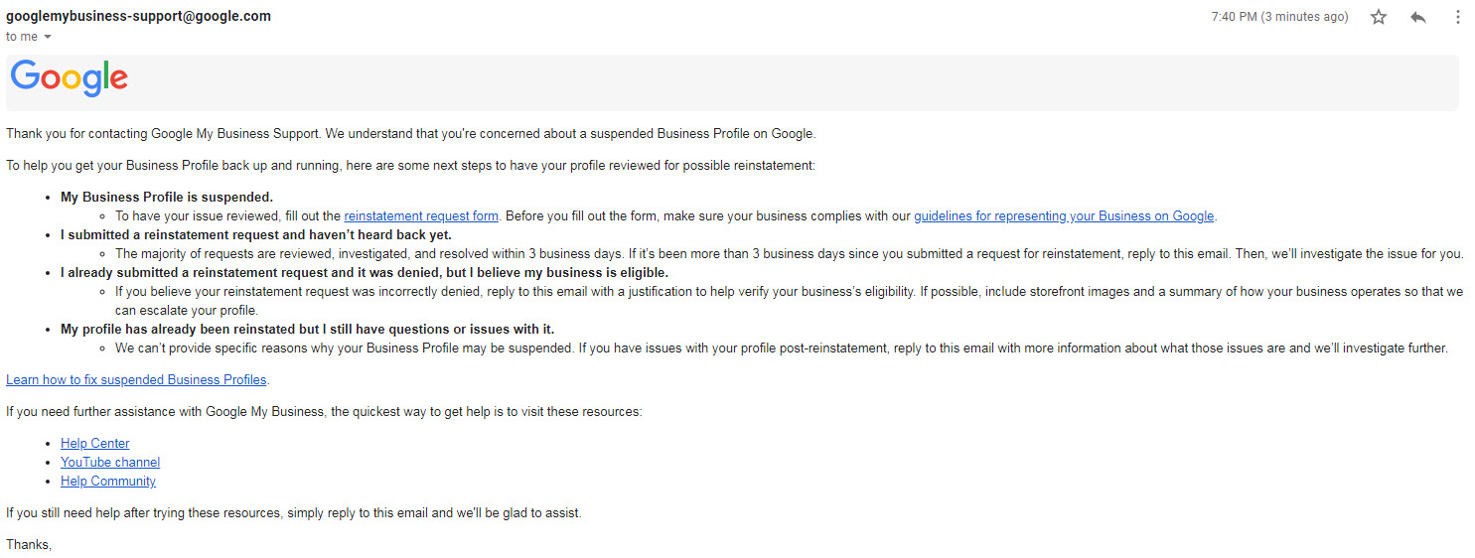
Task: Click the reply arrow icon
Action: [x=1418, y=17]
